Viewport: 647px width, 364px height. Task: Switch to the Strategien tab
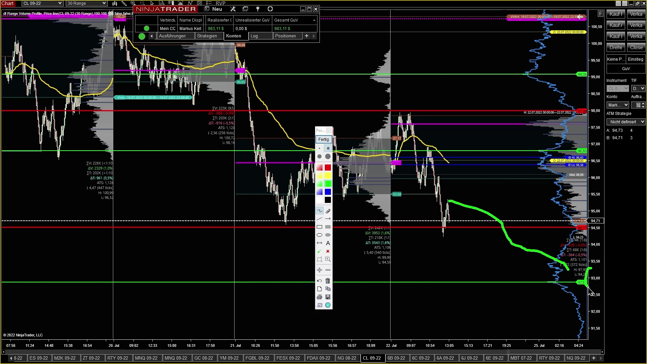207,36
